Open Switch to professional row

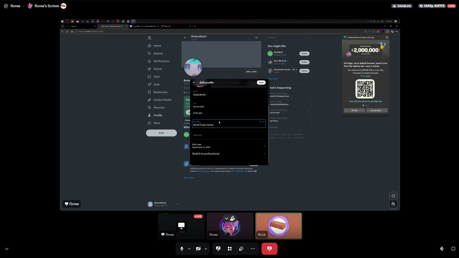[229, 154]
